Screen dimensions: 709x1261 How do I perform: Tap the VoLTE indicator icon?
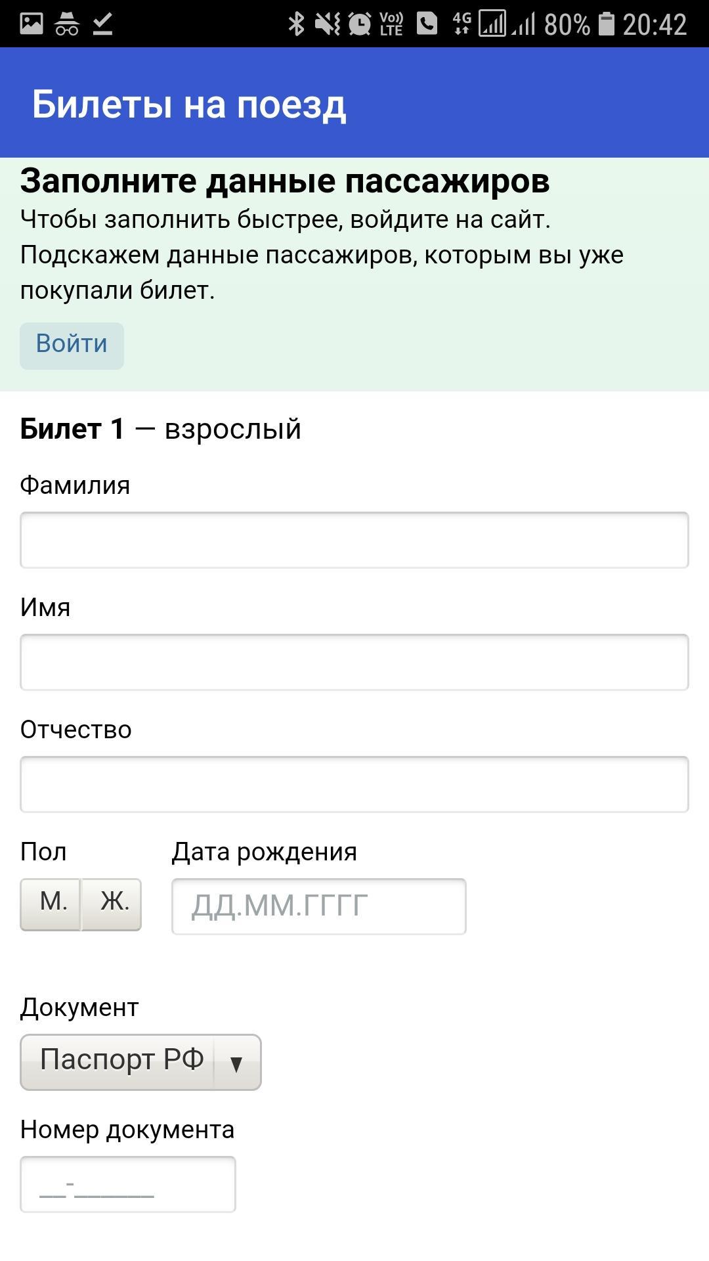click(x=391, y=24)
